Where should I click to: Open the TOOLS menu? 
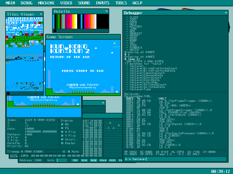[121, 3]
